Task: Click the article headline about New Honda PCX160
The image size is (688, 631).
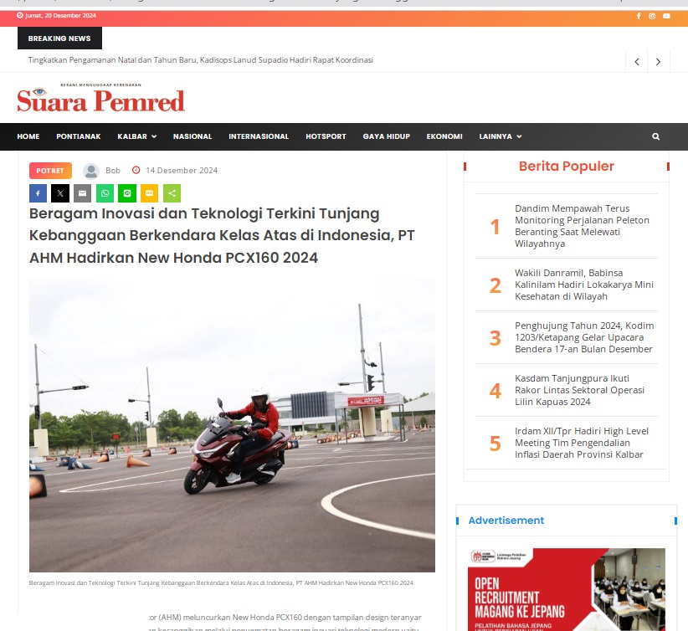Action: [222, 236]
